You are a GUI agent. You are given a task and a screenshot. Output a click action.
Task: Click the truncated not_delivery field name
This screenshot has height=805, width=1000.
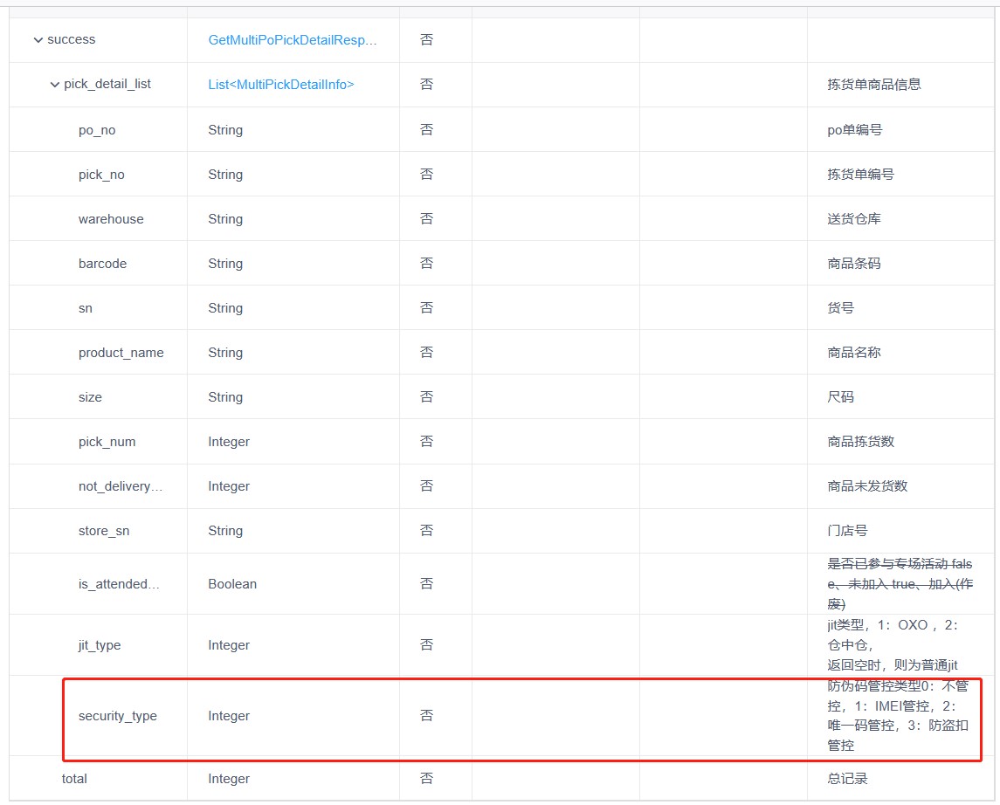(x=121, y=486)
